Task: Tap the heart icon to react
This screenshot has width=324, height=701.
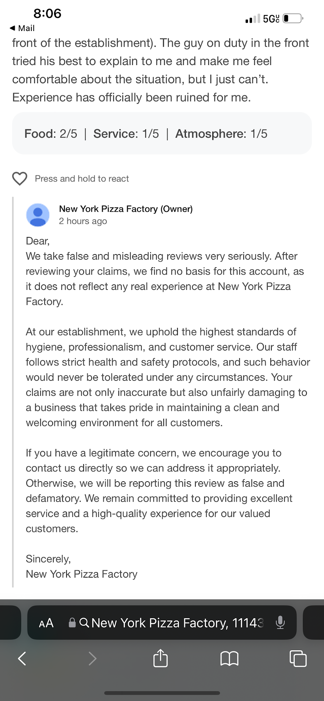Action: pyautogui.click(x=20, y=179)
